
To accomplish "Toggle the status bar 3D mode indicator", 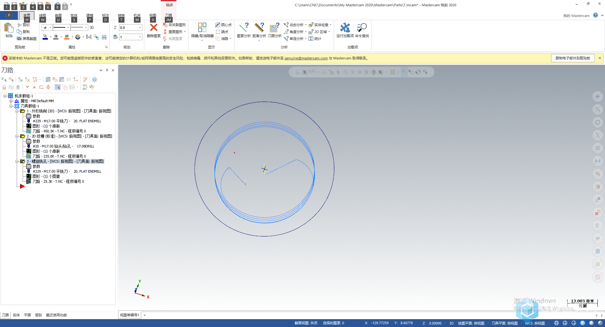I will click(x=451, y=323).
